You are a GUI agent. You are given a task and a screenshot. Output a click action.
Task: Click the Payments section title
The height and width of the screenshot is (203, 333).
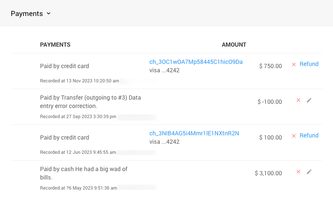(27, 13)
